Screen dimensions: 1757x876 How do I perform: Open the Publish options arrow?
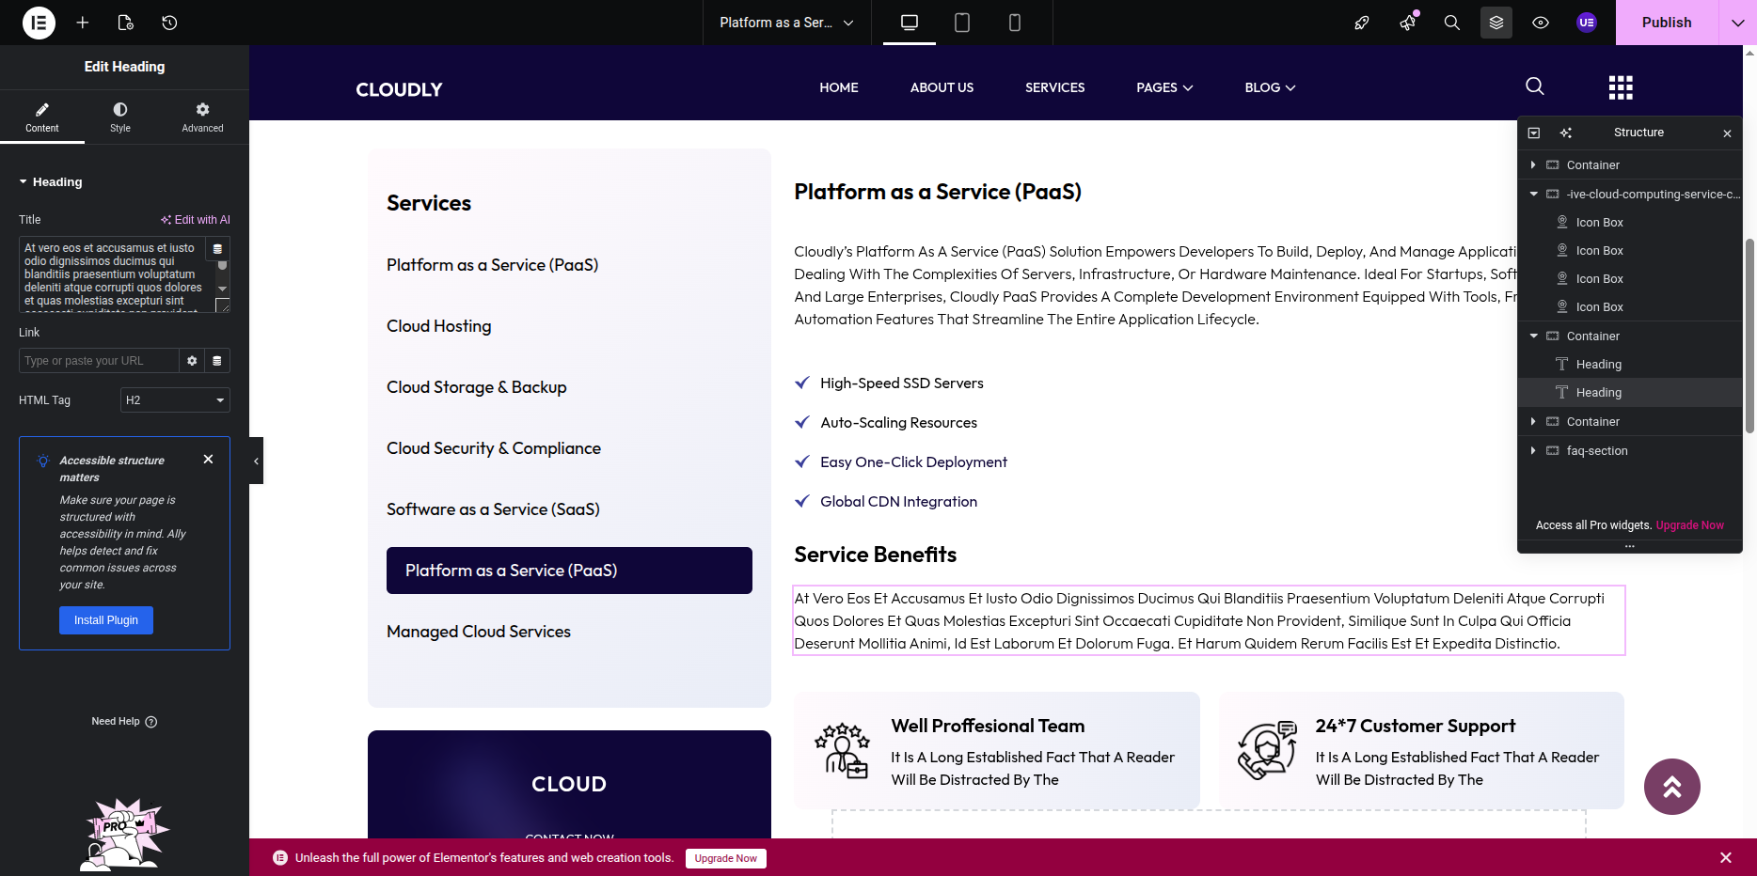coord(1737,23)
